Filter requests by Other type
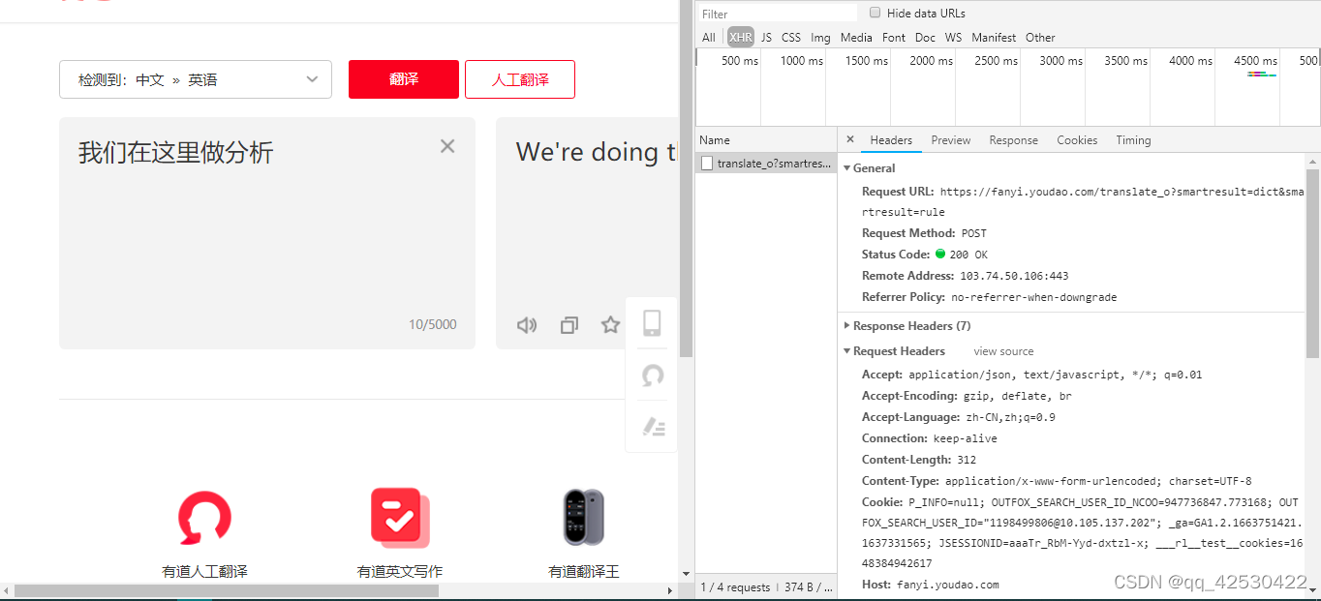Viewport: 1321px width, 601px height. tap(1040, 38)
